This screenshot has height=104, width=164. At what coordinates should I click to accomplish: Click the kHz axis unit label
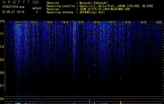click(x=2, y=21)
